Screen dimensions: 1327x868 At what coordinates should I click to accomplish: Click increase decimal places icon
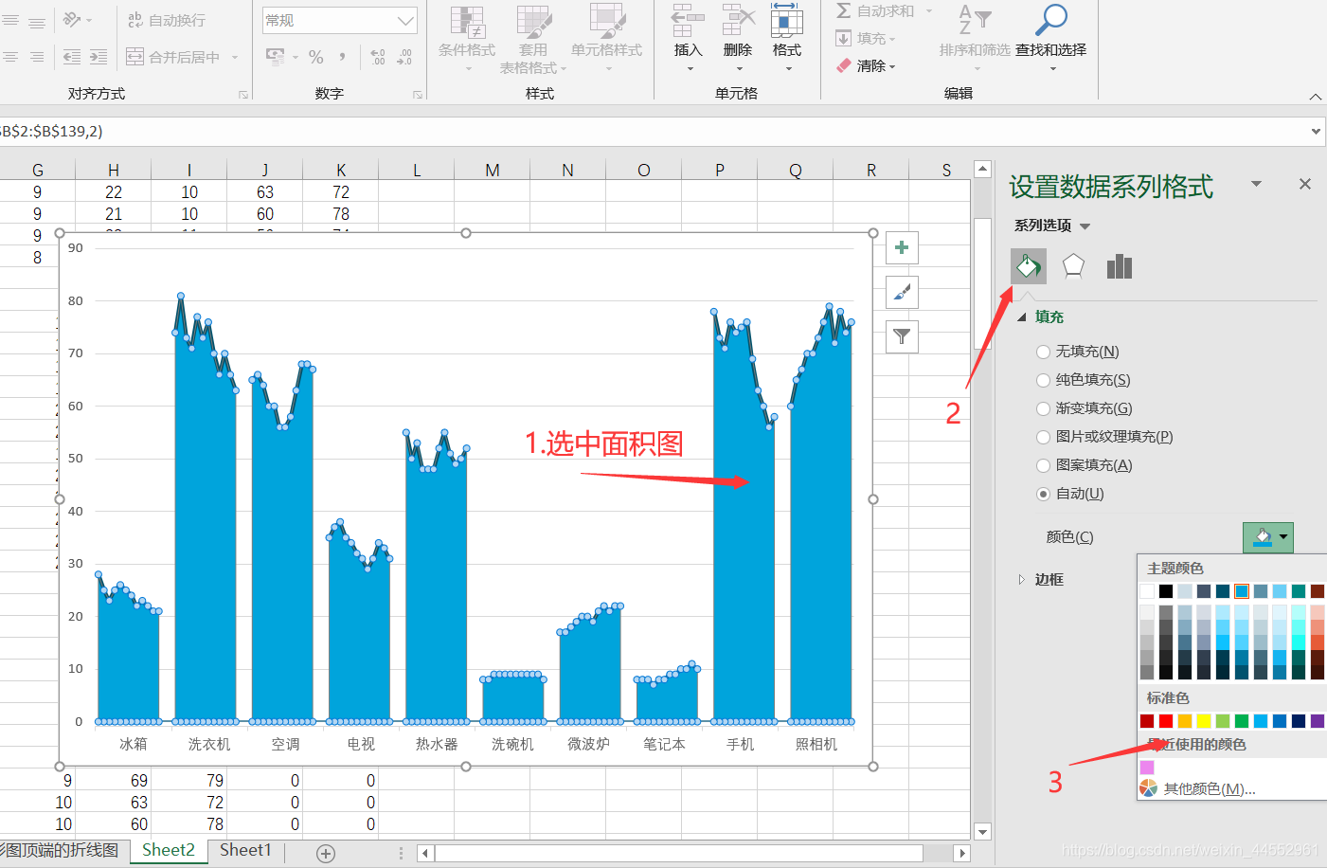click(378, 57)
